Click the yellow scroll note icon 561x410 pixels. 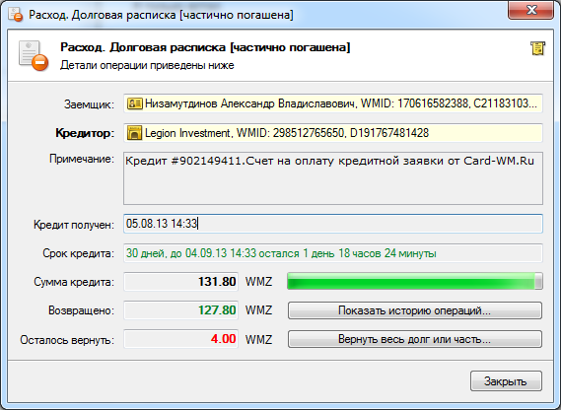(x=537, y=48)
